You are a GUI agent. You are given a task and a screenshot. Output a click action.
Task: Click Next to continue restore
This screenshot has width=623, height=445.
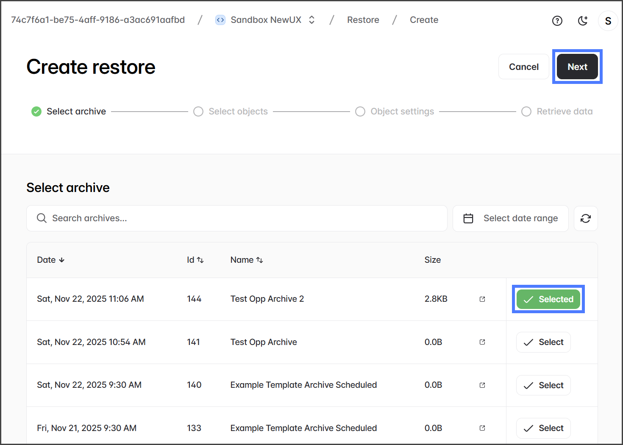577,67
